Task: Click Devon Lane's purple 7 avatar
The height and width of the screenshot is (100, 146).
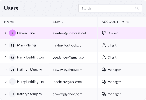Action: point(12,33)
